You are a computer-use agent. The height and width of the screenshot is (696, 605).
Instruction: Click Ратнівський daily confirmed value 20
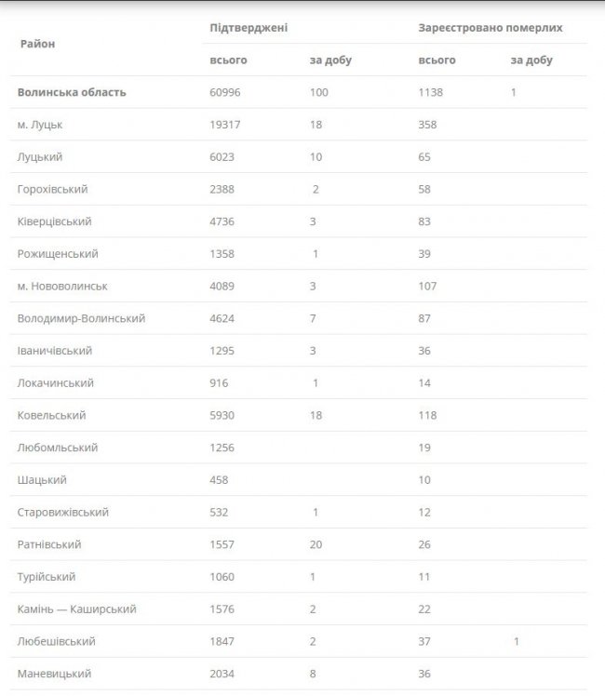pos(316,544)
